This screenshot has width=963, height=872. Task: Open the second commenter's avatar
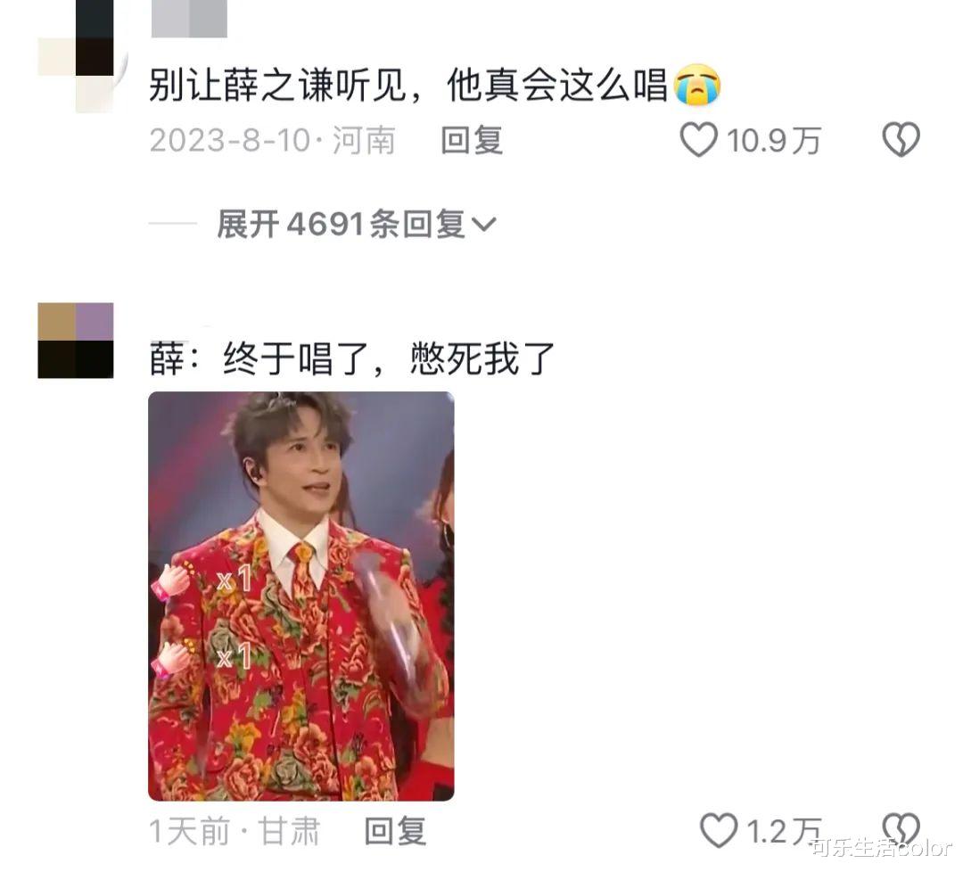click(76, 341)
